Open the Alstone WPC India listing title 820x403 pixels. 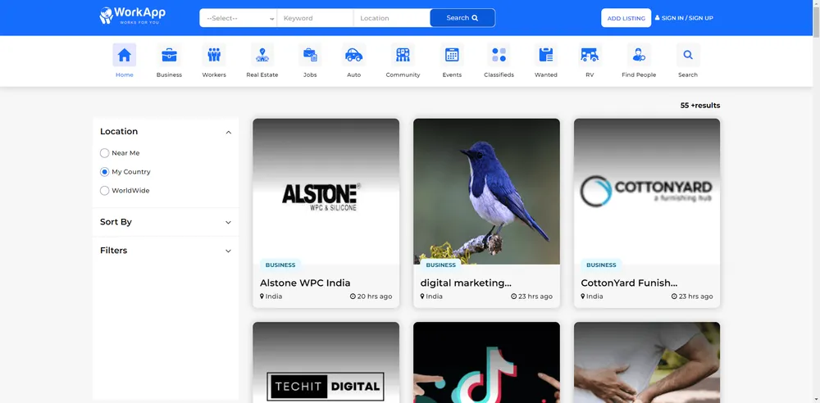(305, 283)
